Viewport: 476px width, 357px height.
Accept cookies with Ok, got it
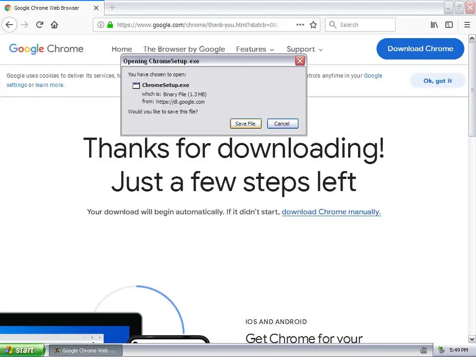tap(437, 81)
